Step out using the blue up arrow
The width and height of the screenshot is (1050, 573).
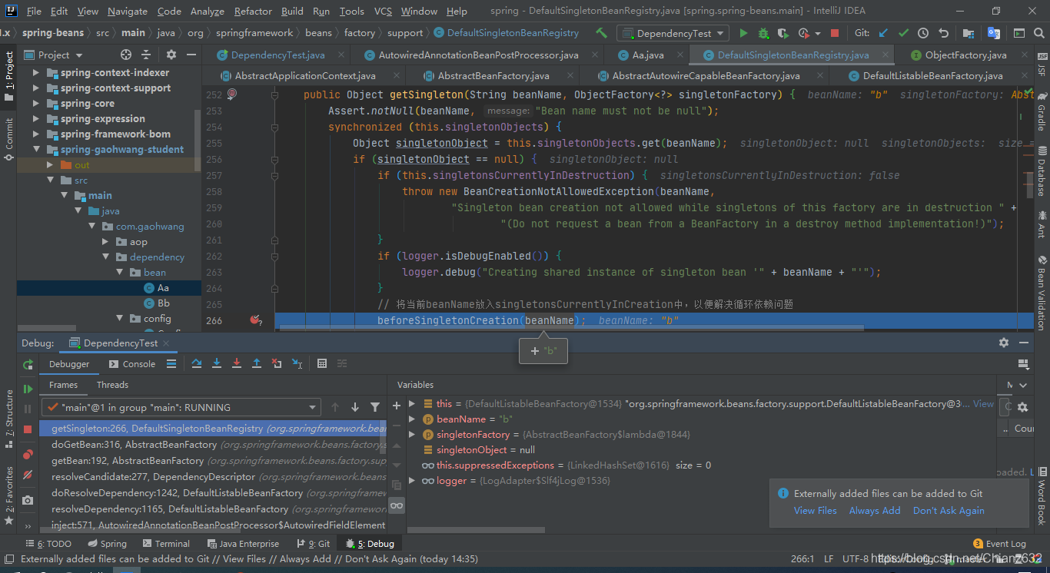pos(257,363)
